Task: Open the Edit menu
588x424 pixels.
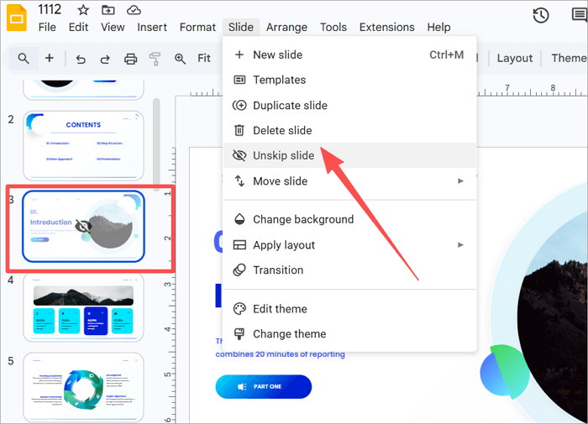Action: [x=78, y=27]
